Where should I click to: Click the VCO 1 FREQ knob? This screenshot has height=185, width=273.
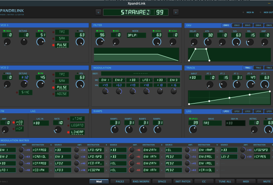7,42
